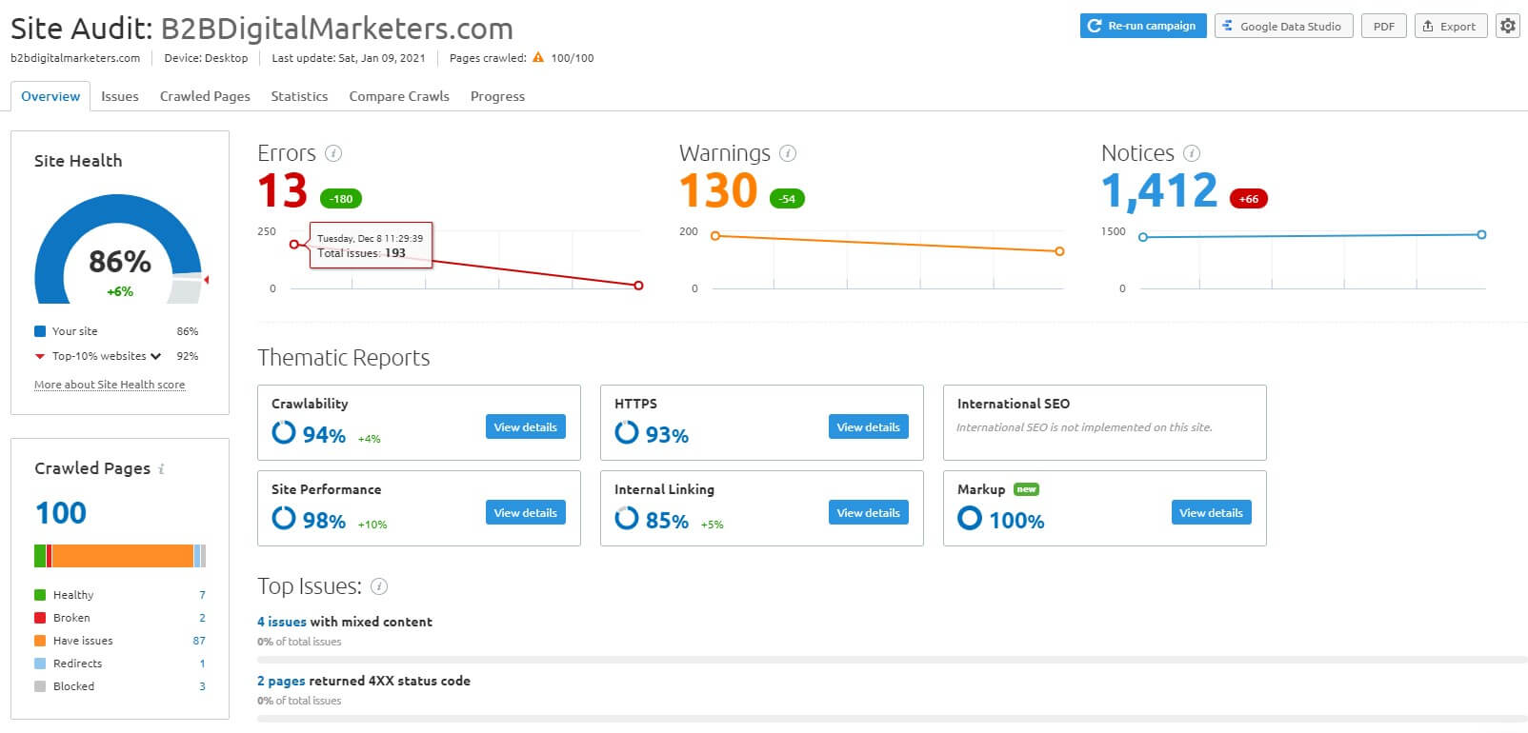Click the Export button
The height and width of the screenshot is (733, 1528).
pos(1450,26)
